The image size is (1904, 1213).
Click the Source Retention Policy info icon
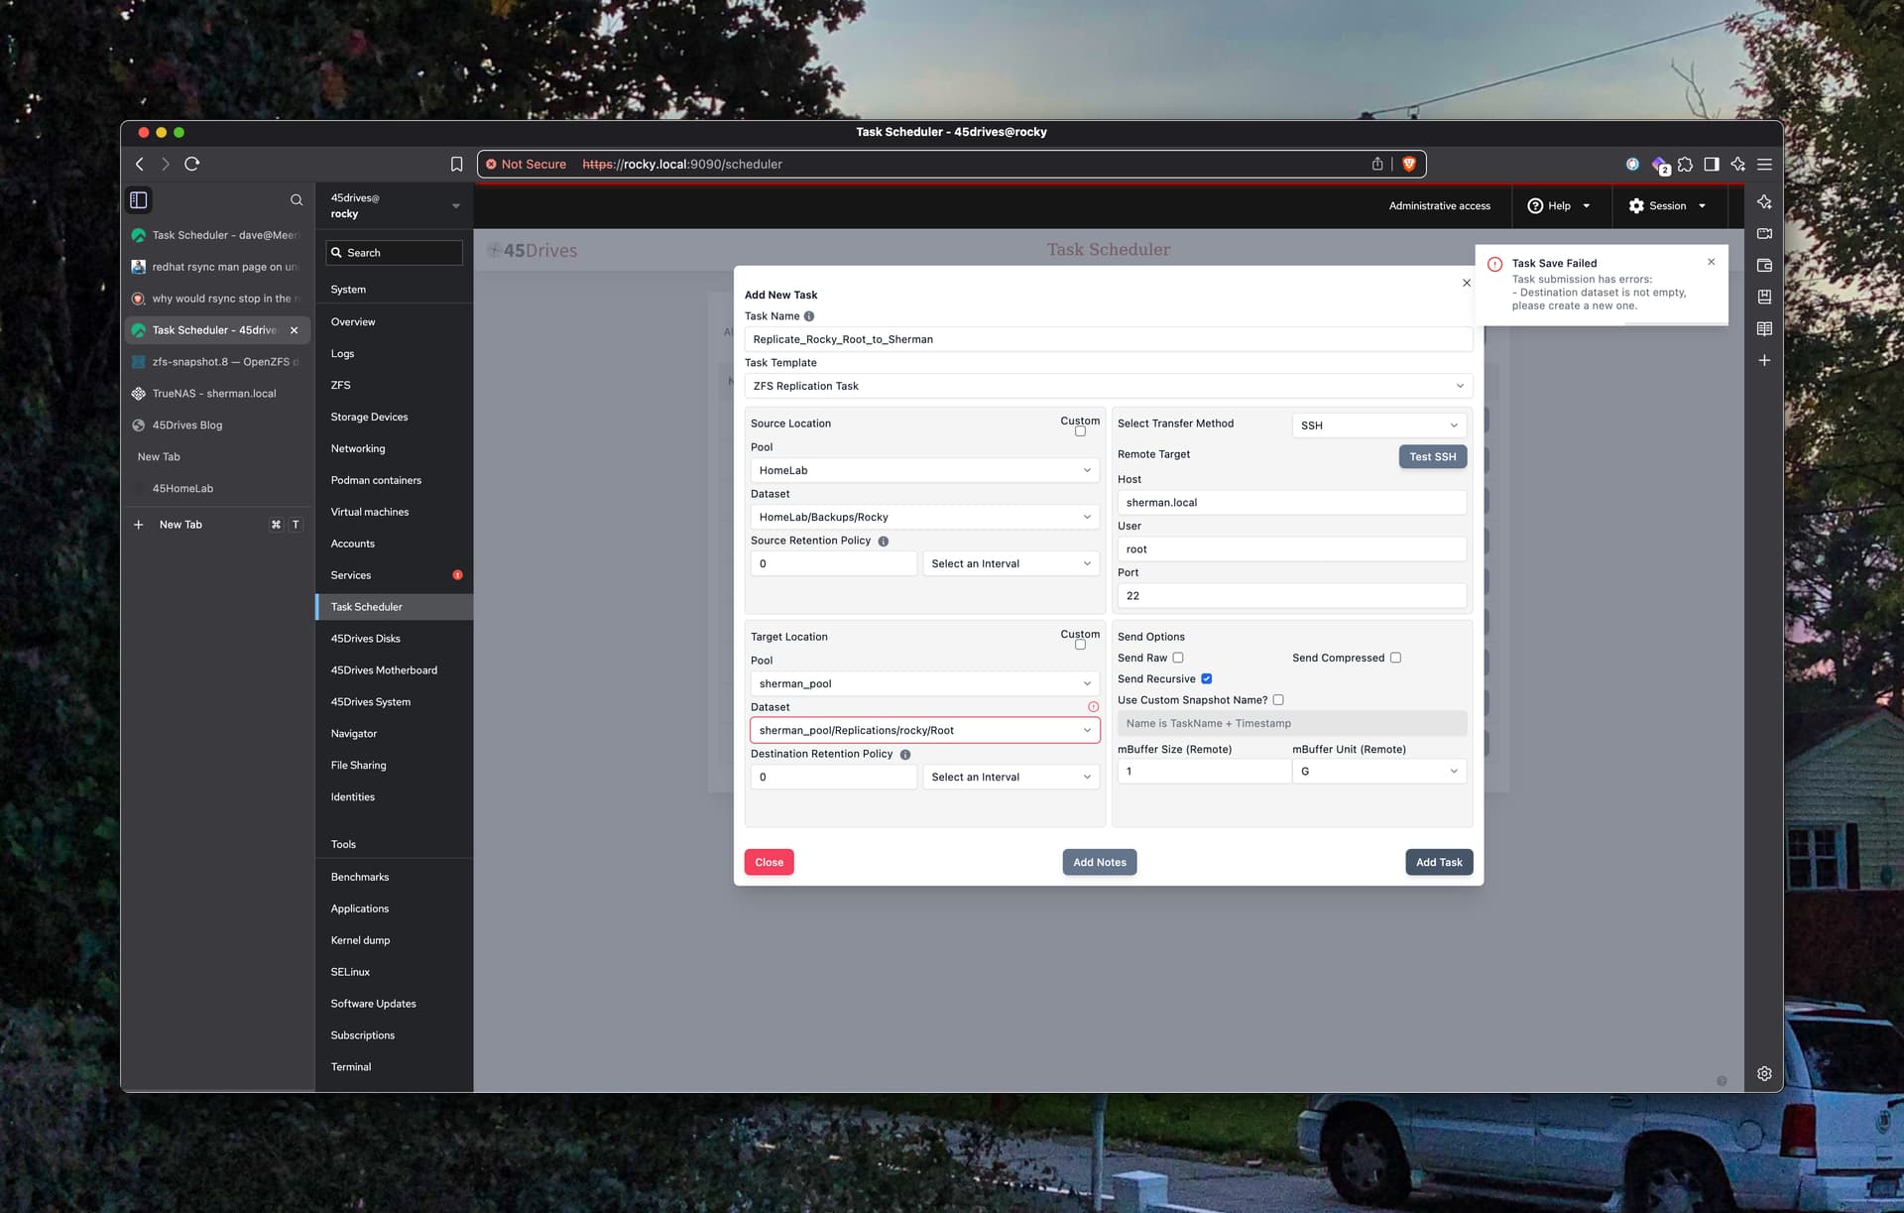[x=883, y=542]
